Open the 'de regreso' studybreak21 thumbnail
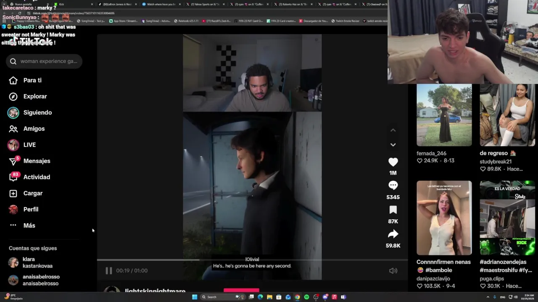This screenshot has width=538, height=302. (x=507, y=115)
